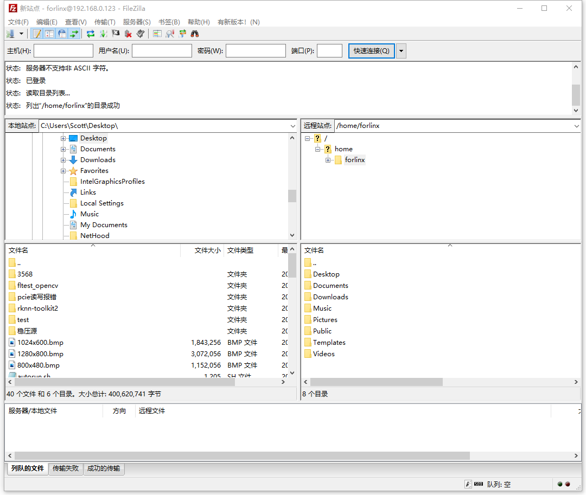Click the process transfer queue icon
The image size is (586, 495).
(103, 34)
